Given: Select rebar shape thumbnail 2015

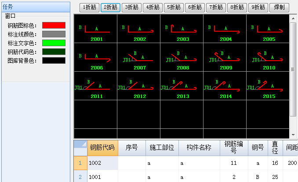Looking at the screenshot, I should [x=268, y=86].
